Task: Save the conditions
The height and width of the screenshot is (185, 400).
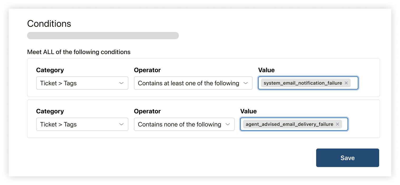Action: [347, 158]
